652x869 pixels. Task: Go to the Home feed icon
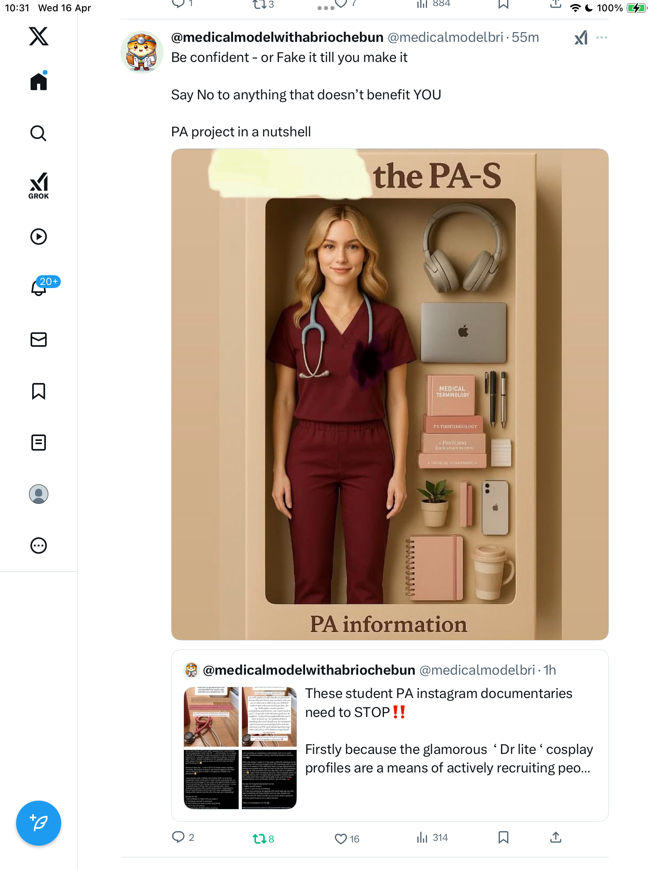click(x=39, y=81)
